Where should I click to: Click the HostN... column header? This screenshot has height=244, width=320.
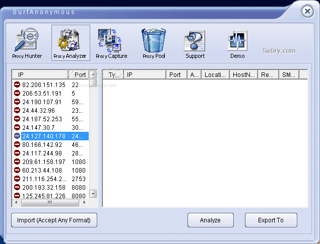pyautogui.click(x=244, y=74)
